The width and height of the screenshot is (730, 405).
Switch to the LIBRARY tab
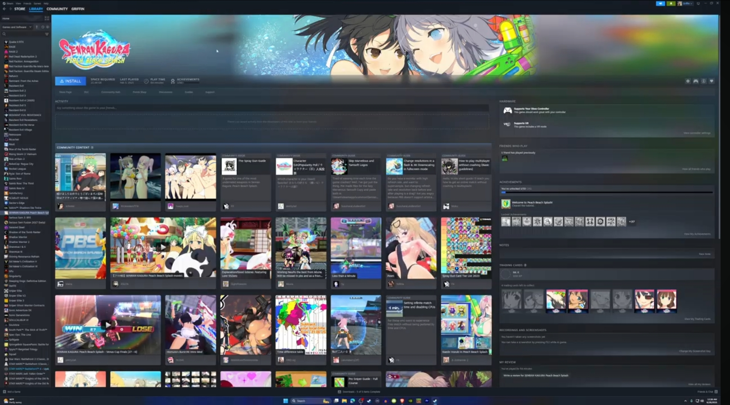coord(36,9)
